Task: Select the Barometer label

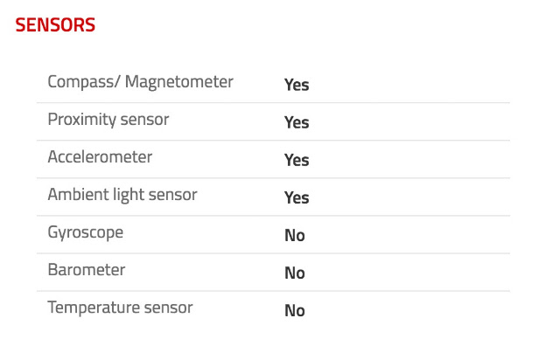Action: coord(87,270)
